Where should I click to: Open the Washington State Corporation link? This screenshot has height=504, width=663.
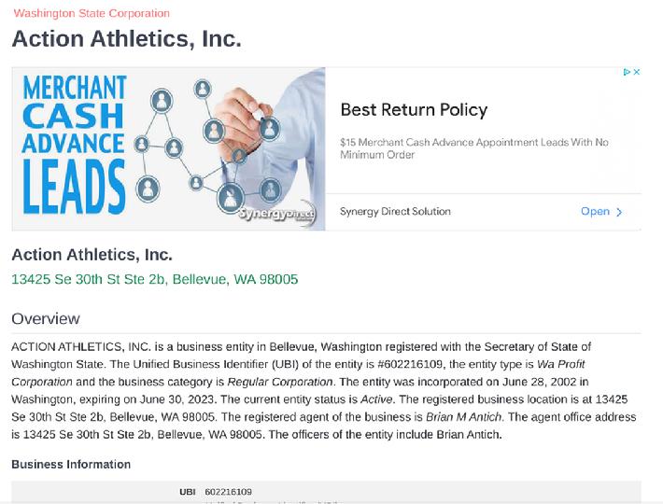pyautogui.click(x=92, y=13)
